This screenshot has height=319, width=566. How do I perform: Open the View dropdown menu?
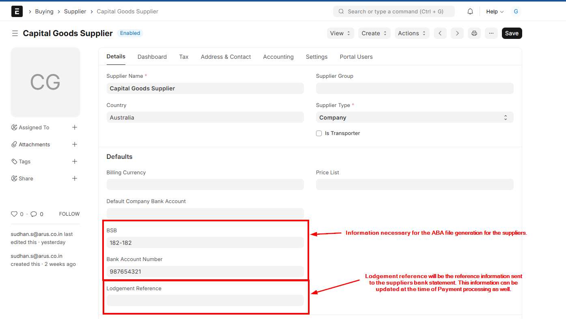[x=340, y=33]
